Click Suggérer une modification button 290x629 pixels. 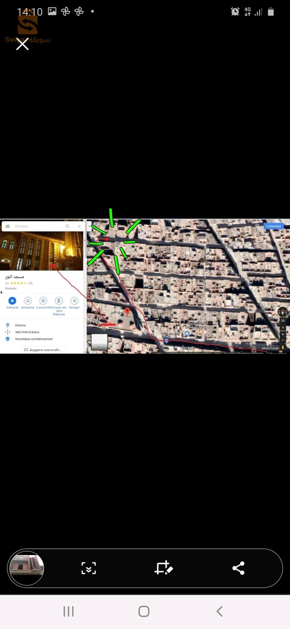[x=43, y=350]
